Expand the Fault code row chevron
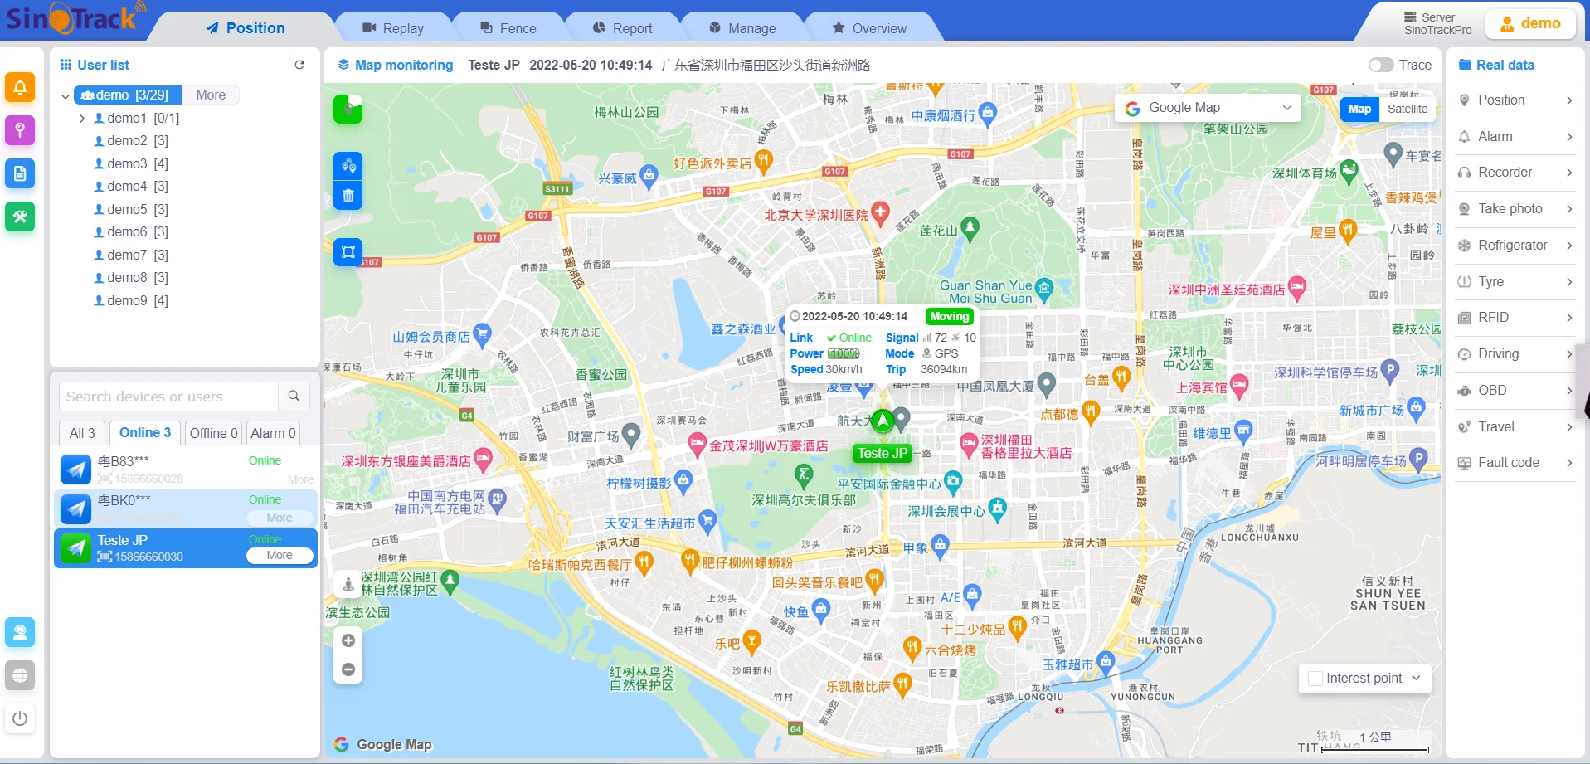The height and width of the screenshot is (764, 1590). [x=1569, y=463]
